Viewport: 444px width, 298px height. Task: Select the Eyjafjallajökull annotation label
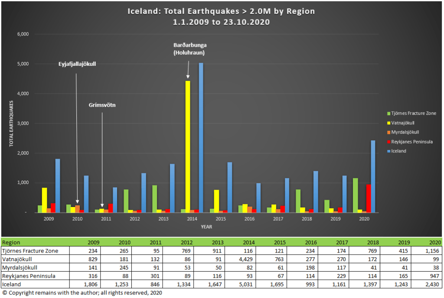(x=77, y=64)
